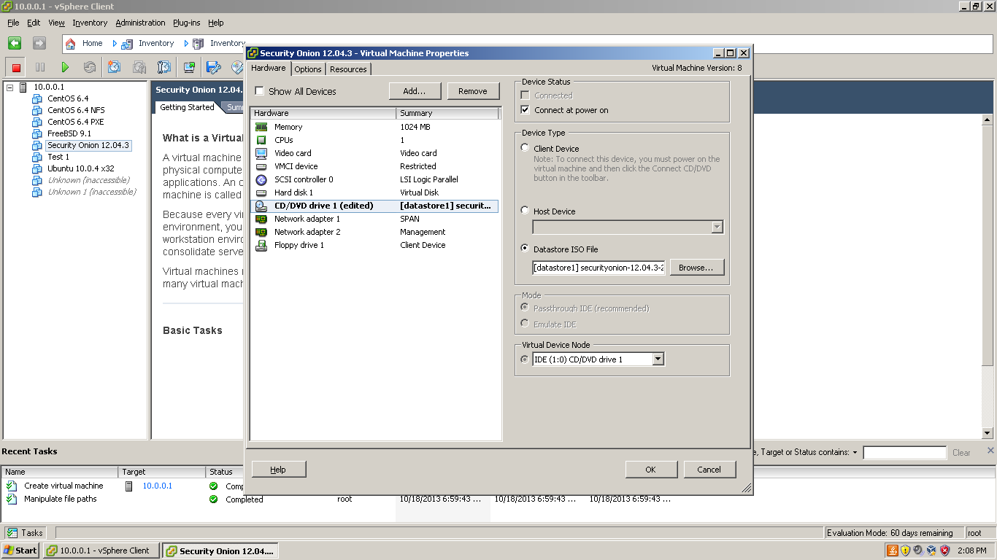Viewport: 997px width, 560px height.
Task: Click the Take Snapshot toolbar icon
Action: tap(113, 66)
